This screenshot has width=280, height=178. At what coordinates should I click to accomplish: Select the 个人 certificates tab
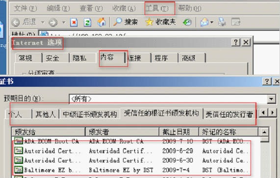tap(19, 114)
